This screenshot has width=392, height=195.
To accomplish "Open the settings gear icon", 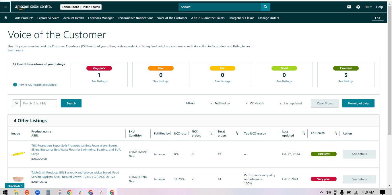I will [358, 7].
